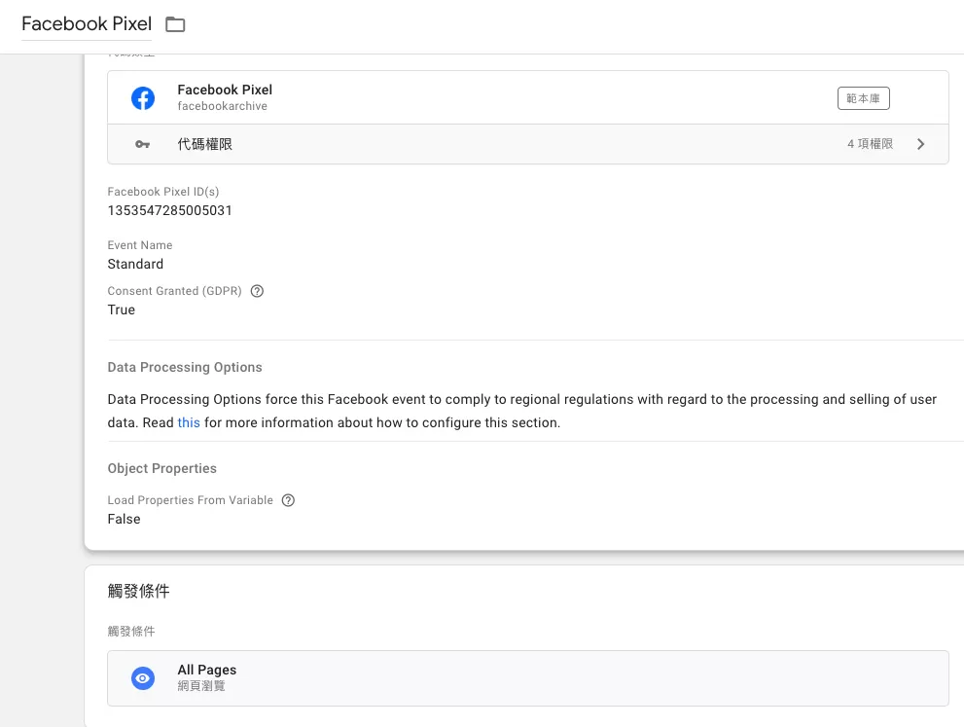
Task: Click the Consent Granted value True
Action: (x=122, y=309)
